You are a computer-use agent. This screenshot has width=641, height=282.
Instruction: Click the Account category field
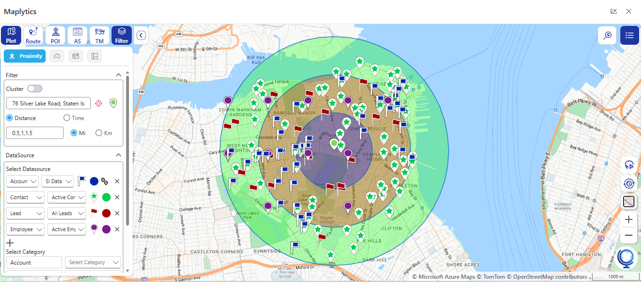[x=34, y=263]
